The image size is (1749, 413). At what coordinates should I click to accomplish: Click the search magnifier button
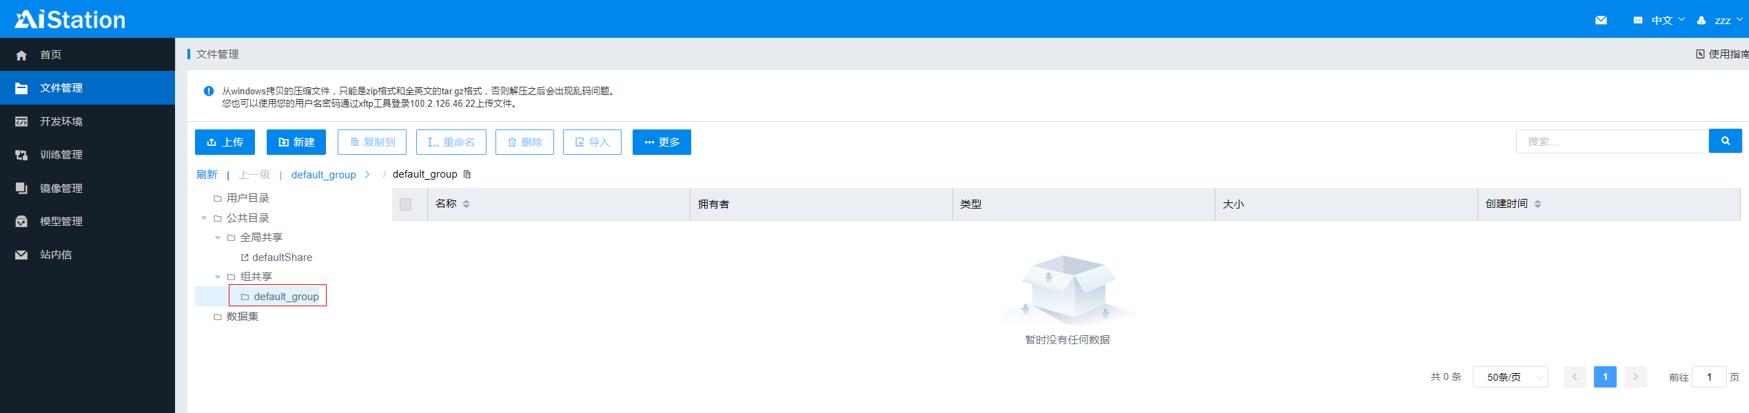[x=1725, y=141]
